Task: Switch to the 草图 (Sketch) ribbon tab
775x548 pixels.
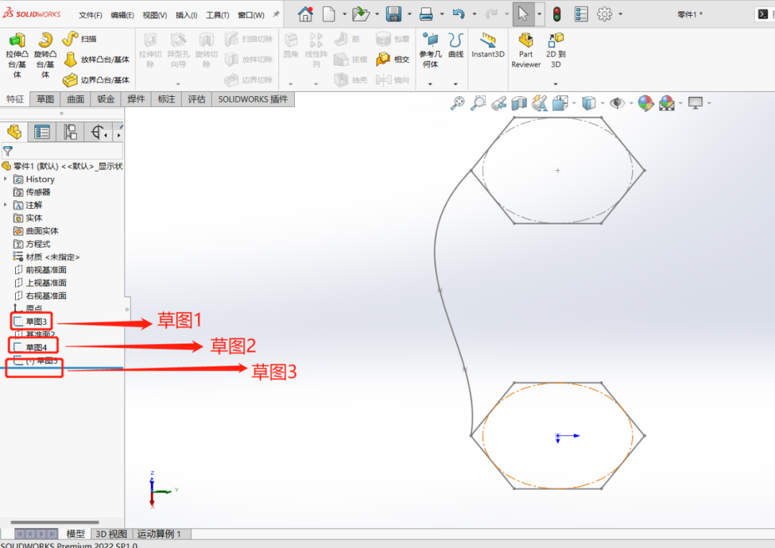Action: pyautogui.click(x=45, y=99)
